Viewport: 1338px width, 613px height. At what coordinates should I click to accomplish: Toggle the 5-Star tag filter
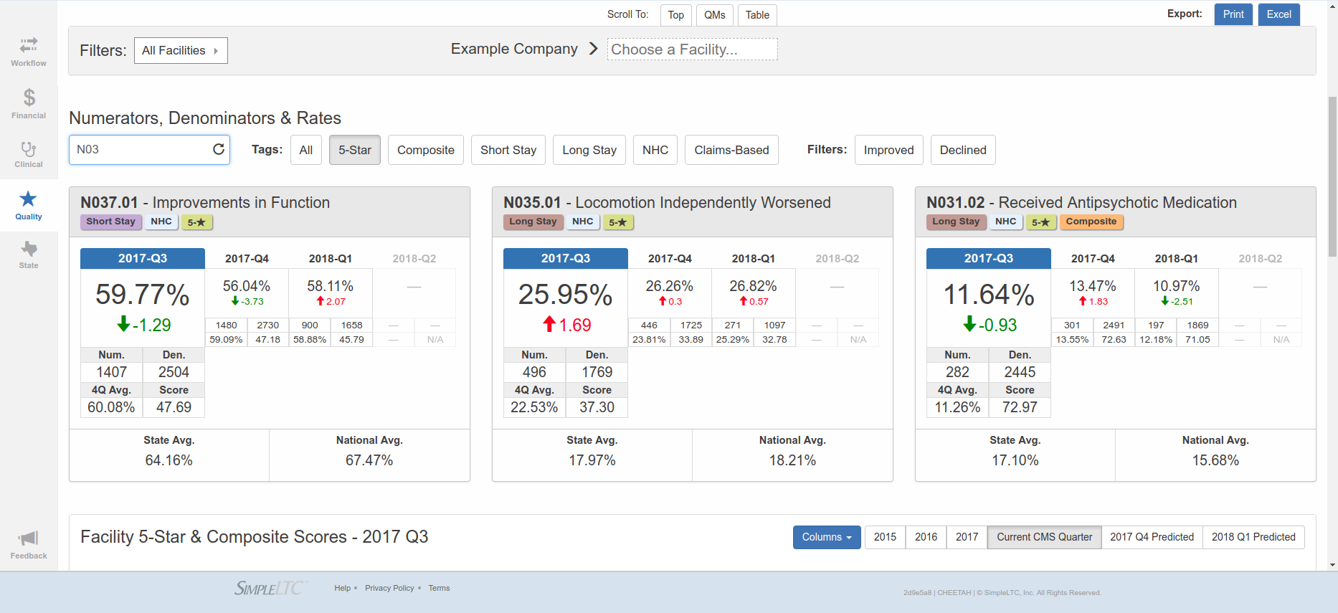[355, 150]
